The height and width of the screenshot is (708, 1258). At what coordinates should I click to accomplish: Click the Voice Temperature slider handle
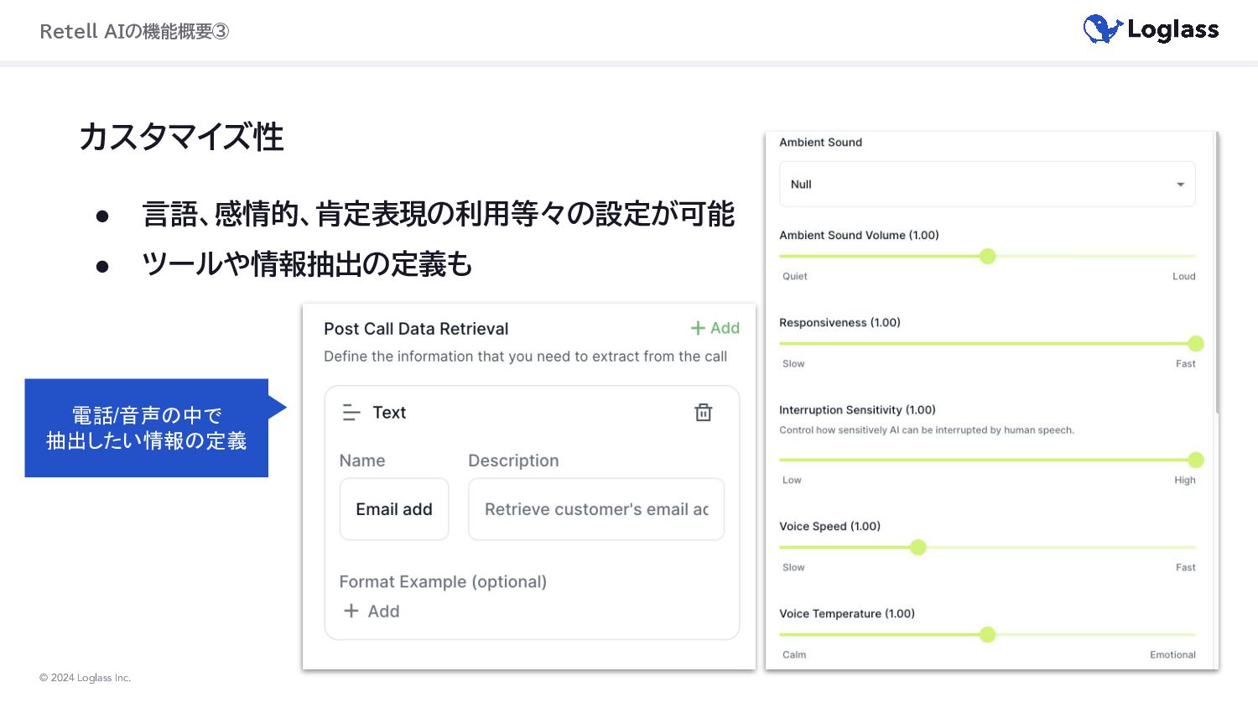[988, 635]
